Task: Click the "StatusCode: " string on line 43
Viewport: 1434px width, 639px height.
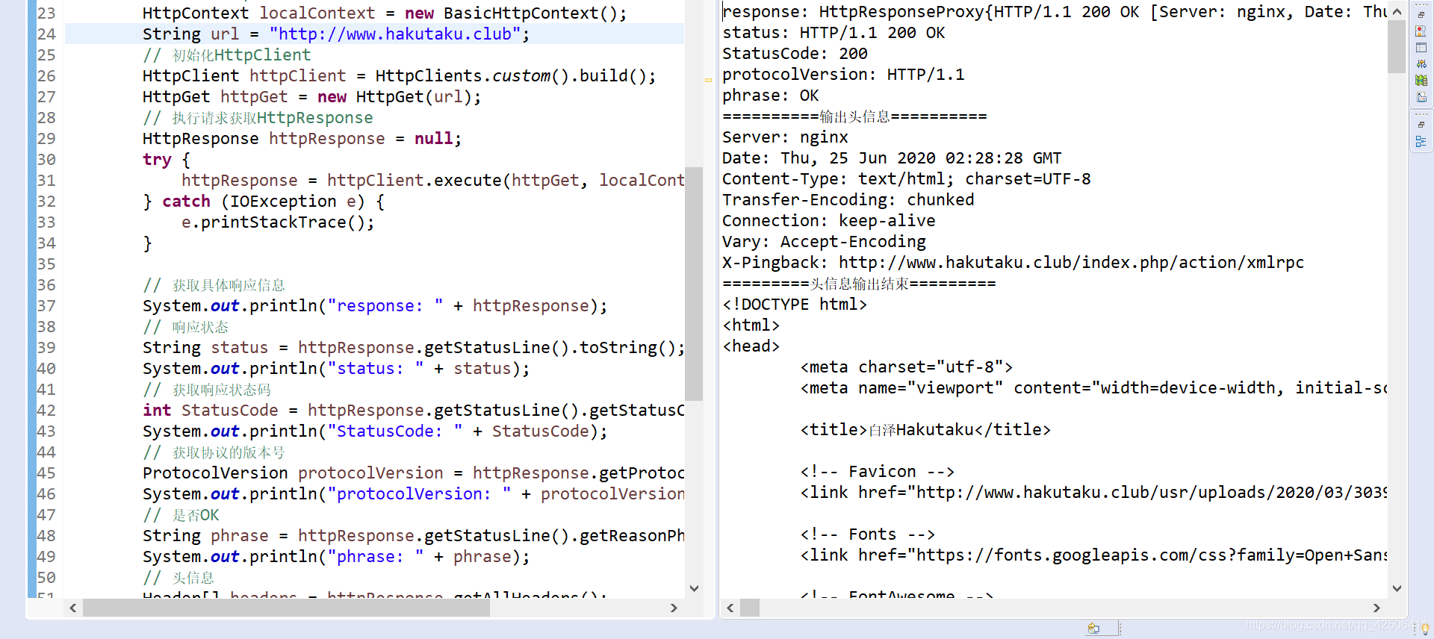Action: pos(394,431)
